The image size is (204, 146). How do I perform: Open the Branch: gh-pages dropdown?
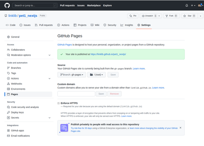click(72, 75)
